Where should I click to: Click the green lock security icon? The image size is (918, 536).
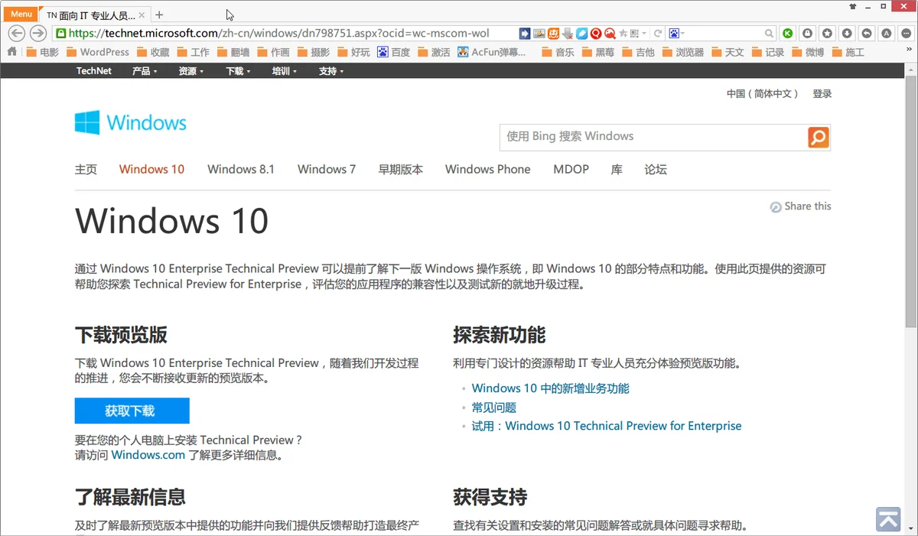click(60, 34)
